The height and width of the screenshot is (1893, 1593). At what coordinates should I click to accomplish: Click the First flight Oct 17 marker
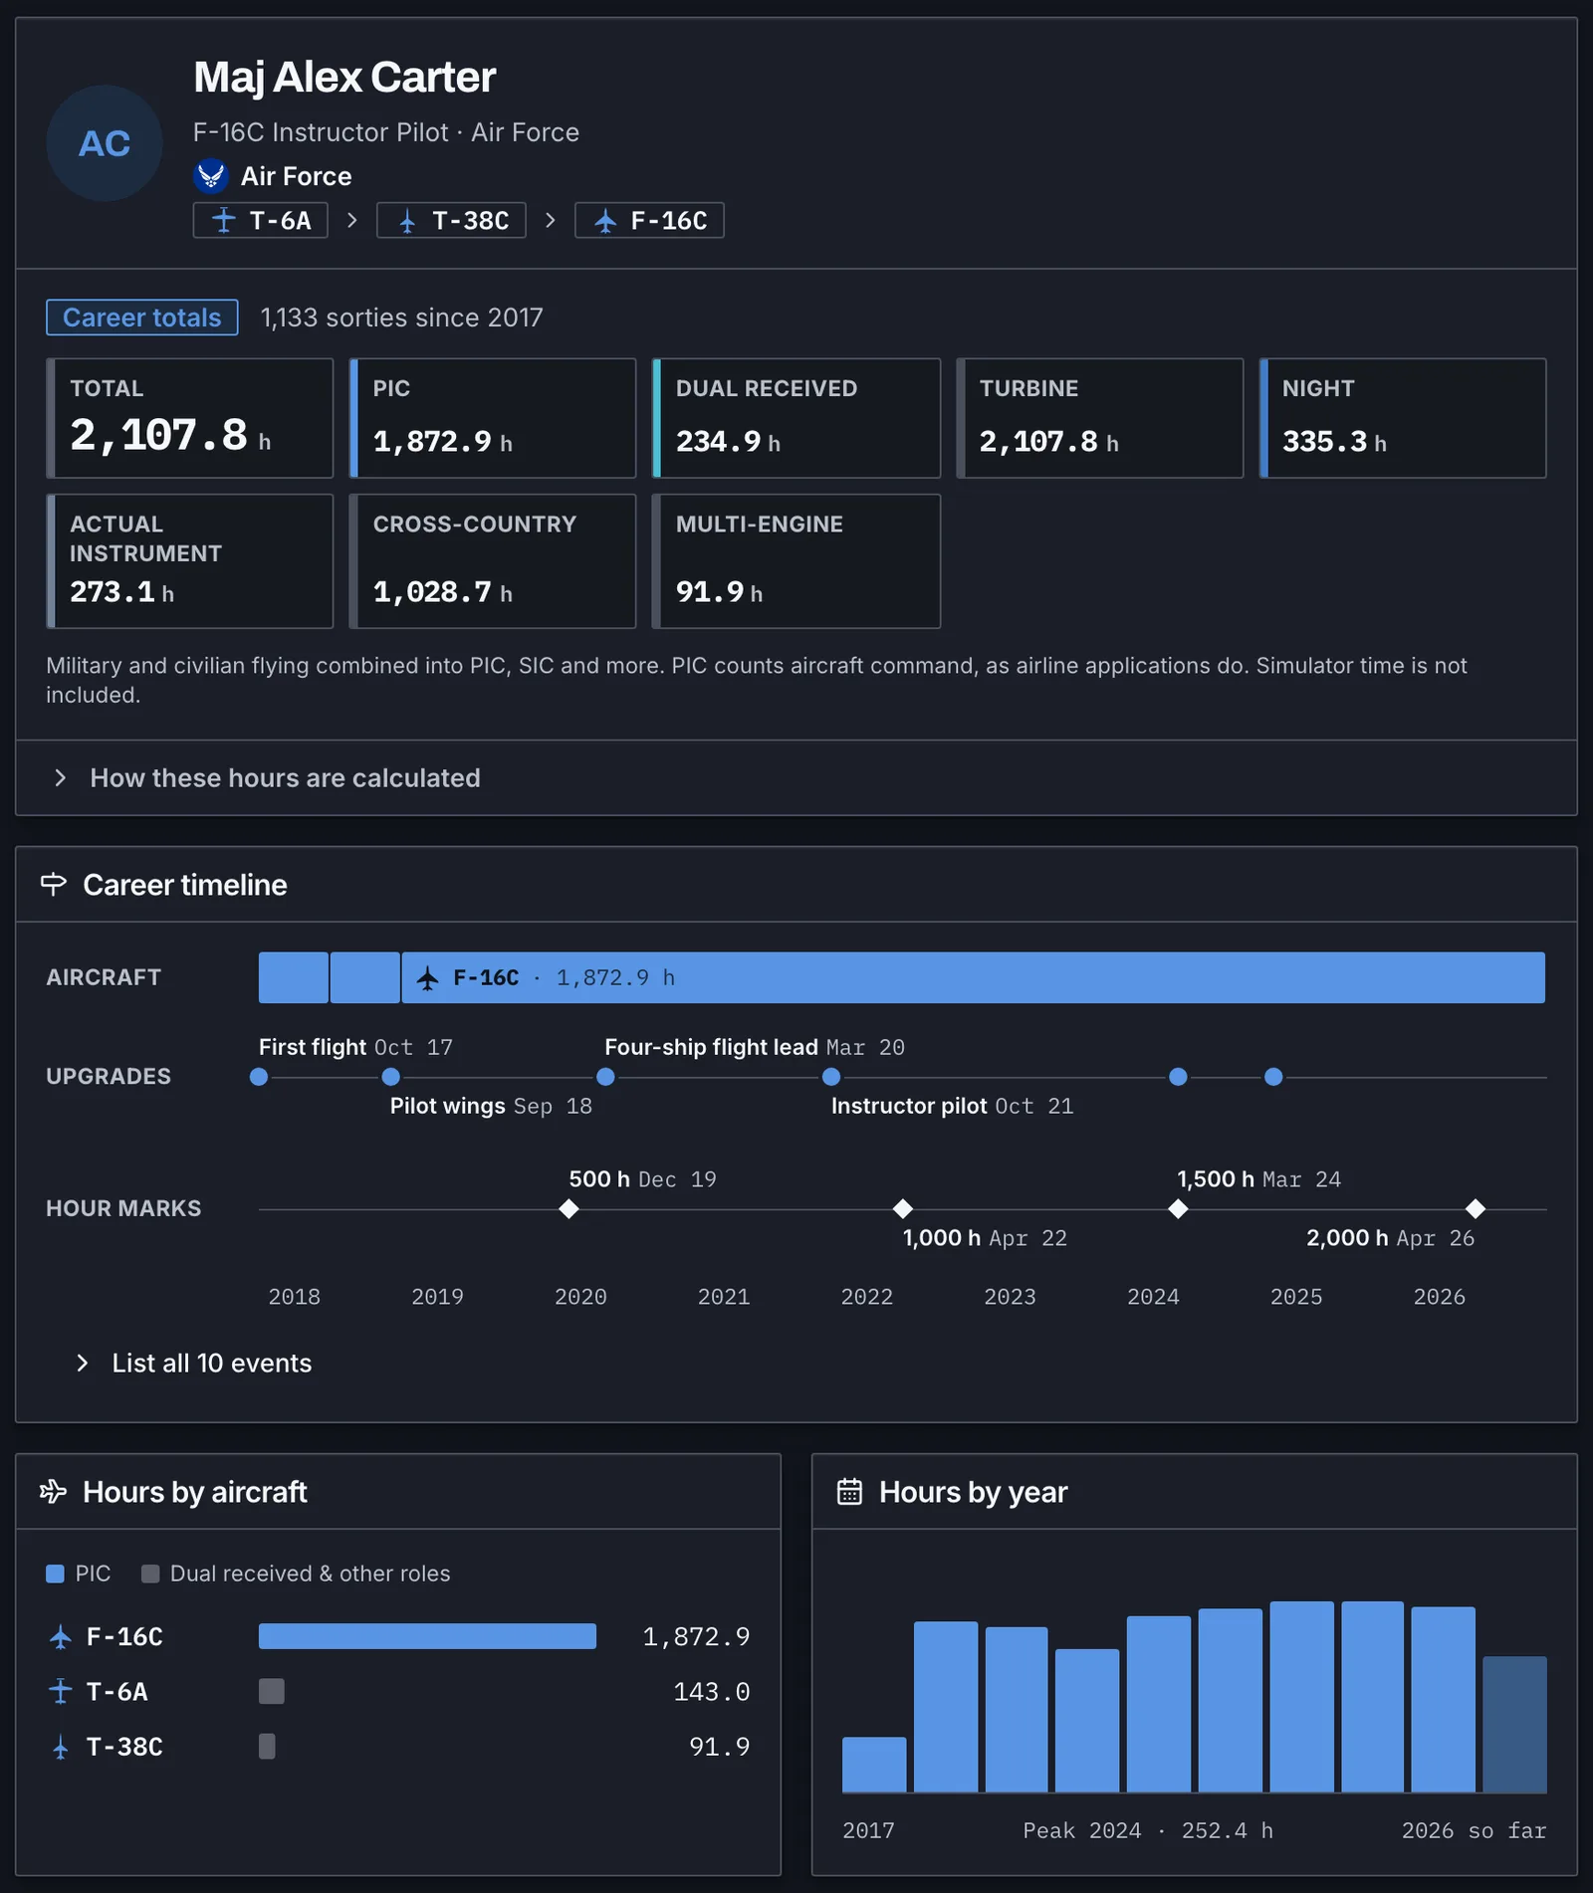[259, 1077]
